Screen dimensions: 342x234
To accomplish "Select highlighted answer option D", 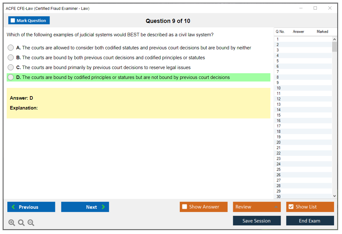I will pos(11,77).
